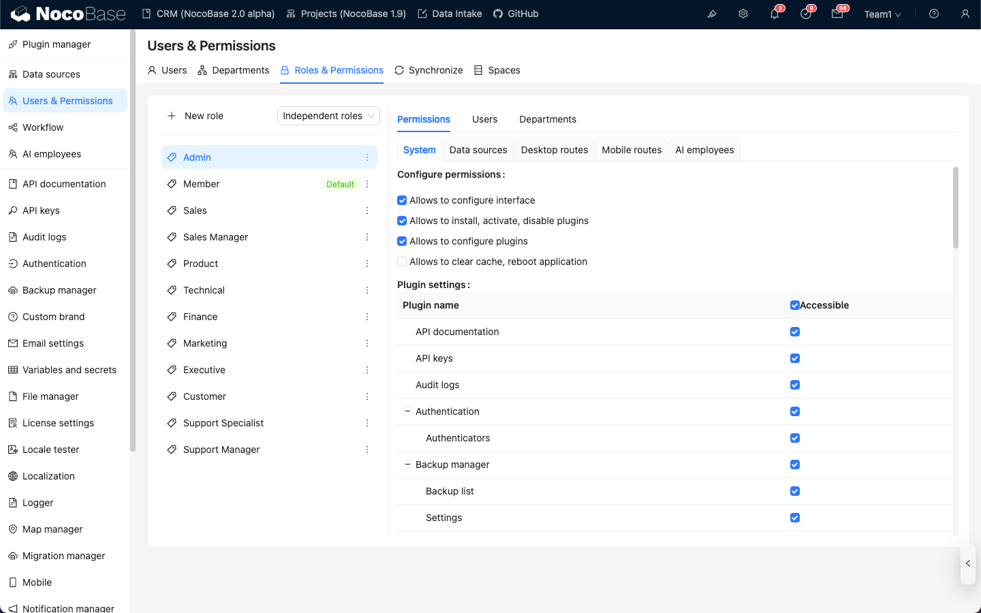This screenshot has width=981, height=613.
Task: Enable clear cache, reboot application checkbox
Action: [x=402, y=262]
